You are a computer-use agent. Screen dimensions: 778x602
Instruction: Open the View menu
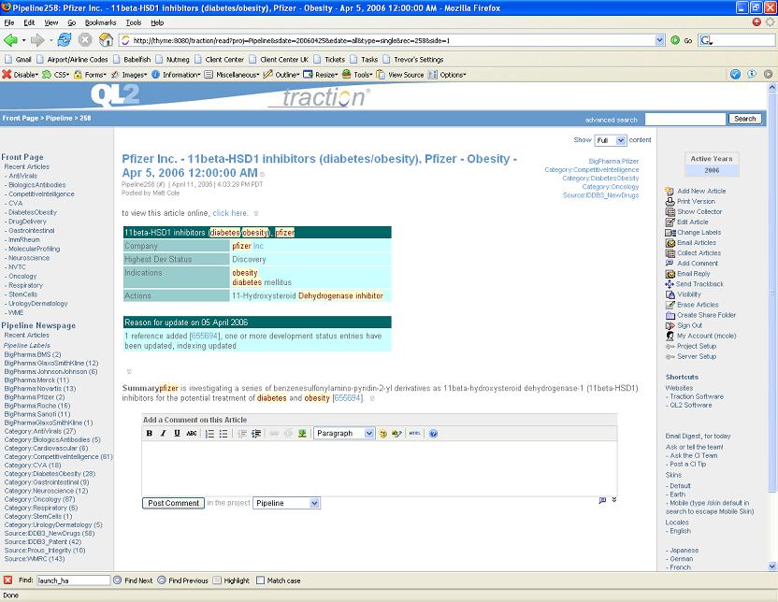coord(51,22)
